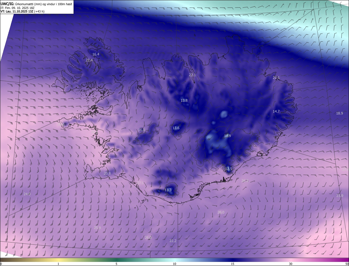Image resolution: width=349 pixels, height=266 pixels.
Task: Click the 24.0 value on the map
Action: (27, 194)
